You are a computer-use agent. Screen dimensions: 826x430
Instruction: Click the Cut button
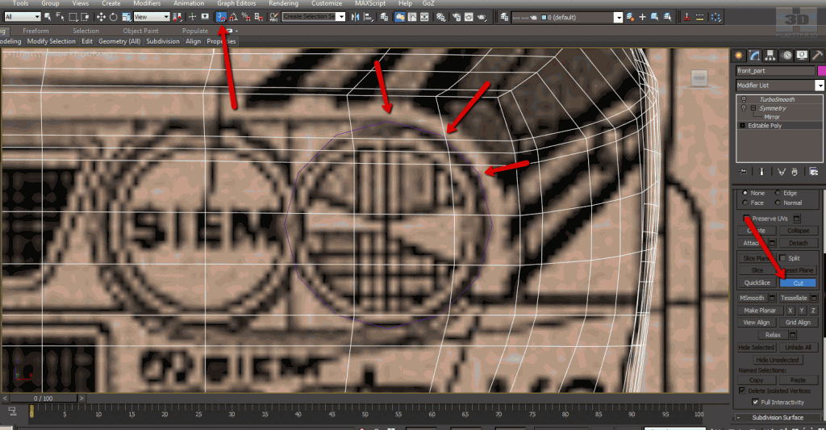[798, 283]
